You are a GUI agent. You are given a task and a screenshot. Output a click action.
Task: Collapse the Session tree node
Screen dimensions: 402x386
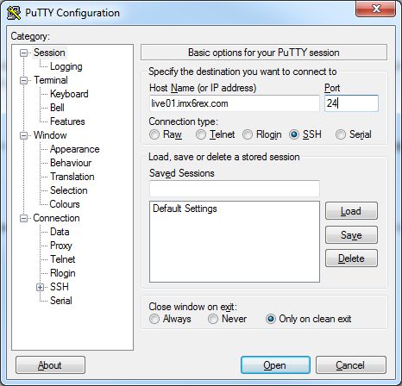(23, 53)
